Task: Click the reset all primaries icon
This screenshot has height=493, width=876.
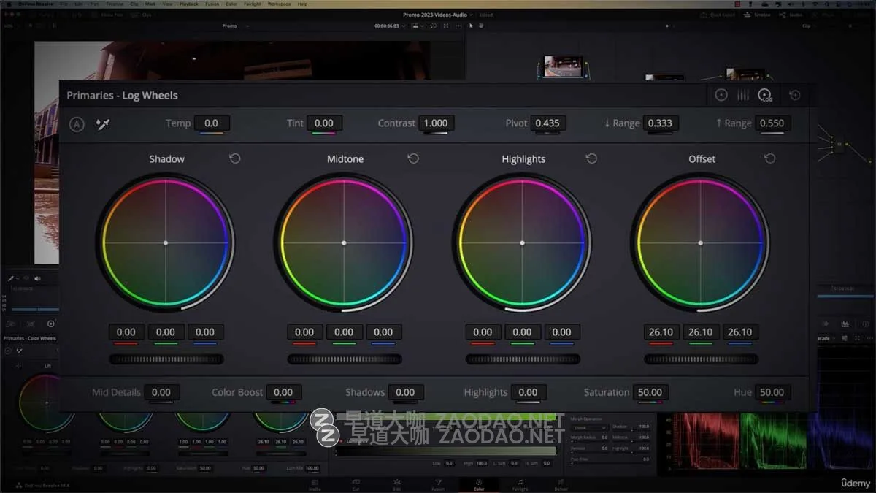Action: click(x=795, y=95)
